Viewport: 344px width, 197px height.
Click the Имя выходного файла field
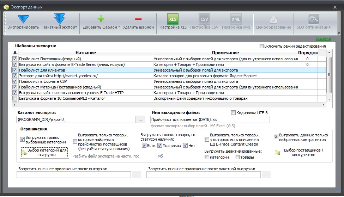[210, 120]
